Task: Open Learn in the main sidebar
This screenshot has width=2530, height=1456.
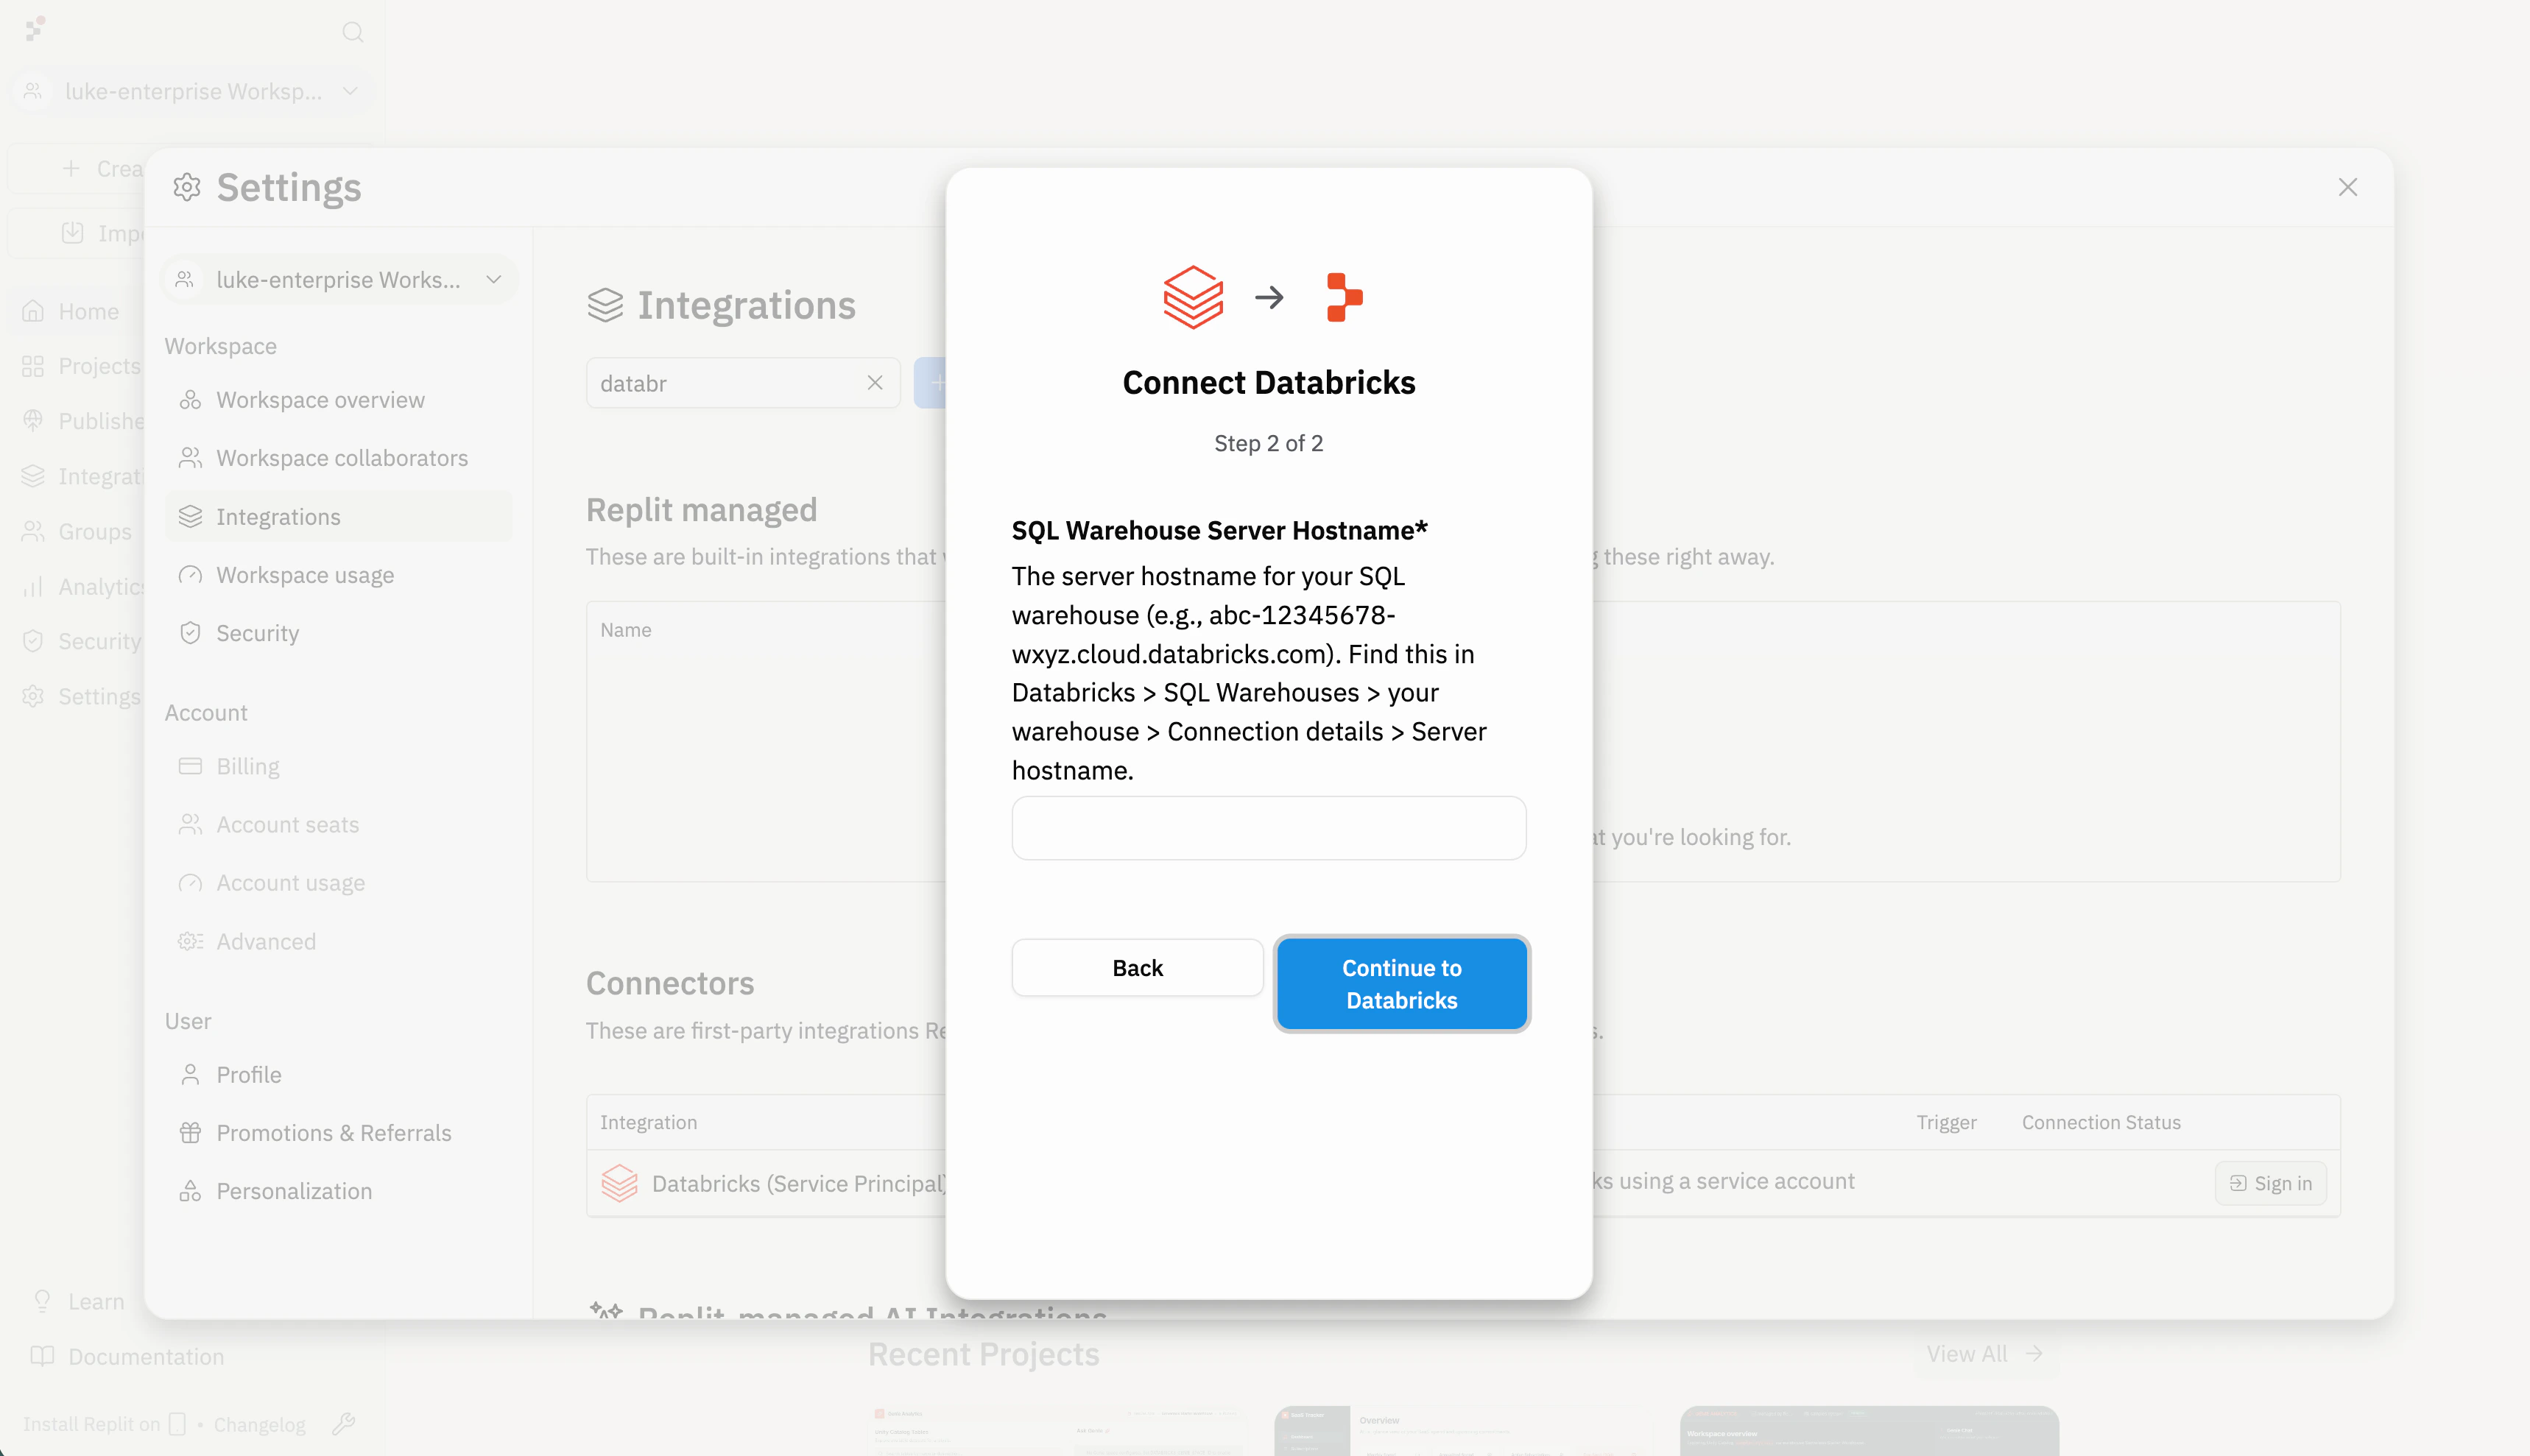Action: point(79,1302)
